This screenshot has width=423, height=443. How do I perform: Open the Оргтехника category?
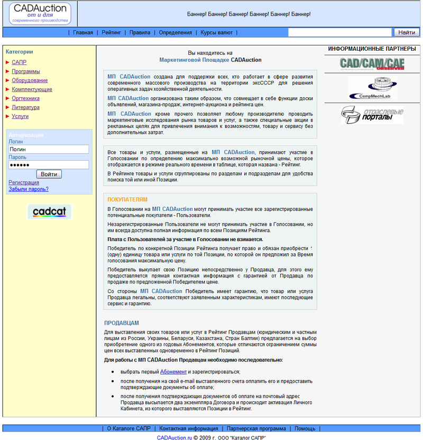(25, 98)
